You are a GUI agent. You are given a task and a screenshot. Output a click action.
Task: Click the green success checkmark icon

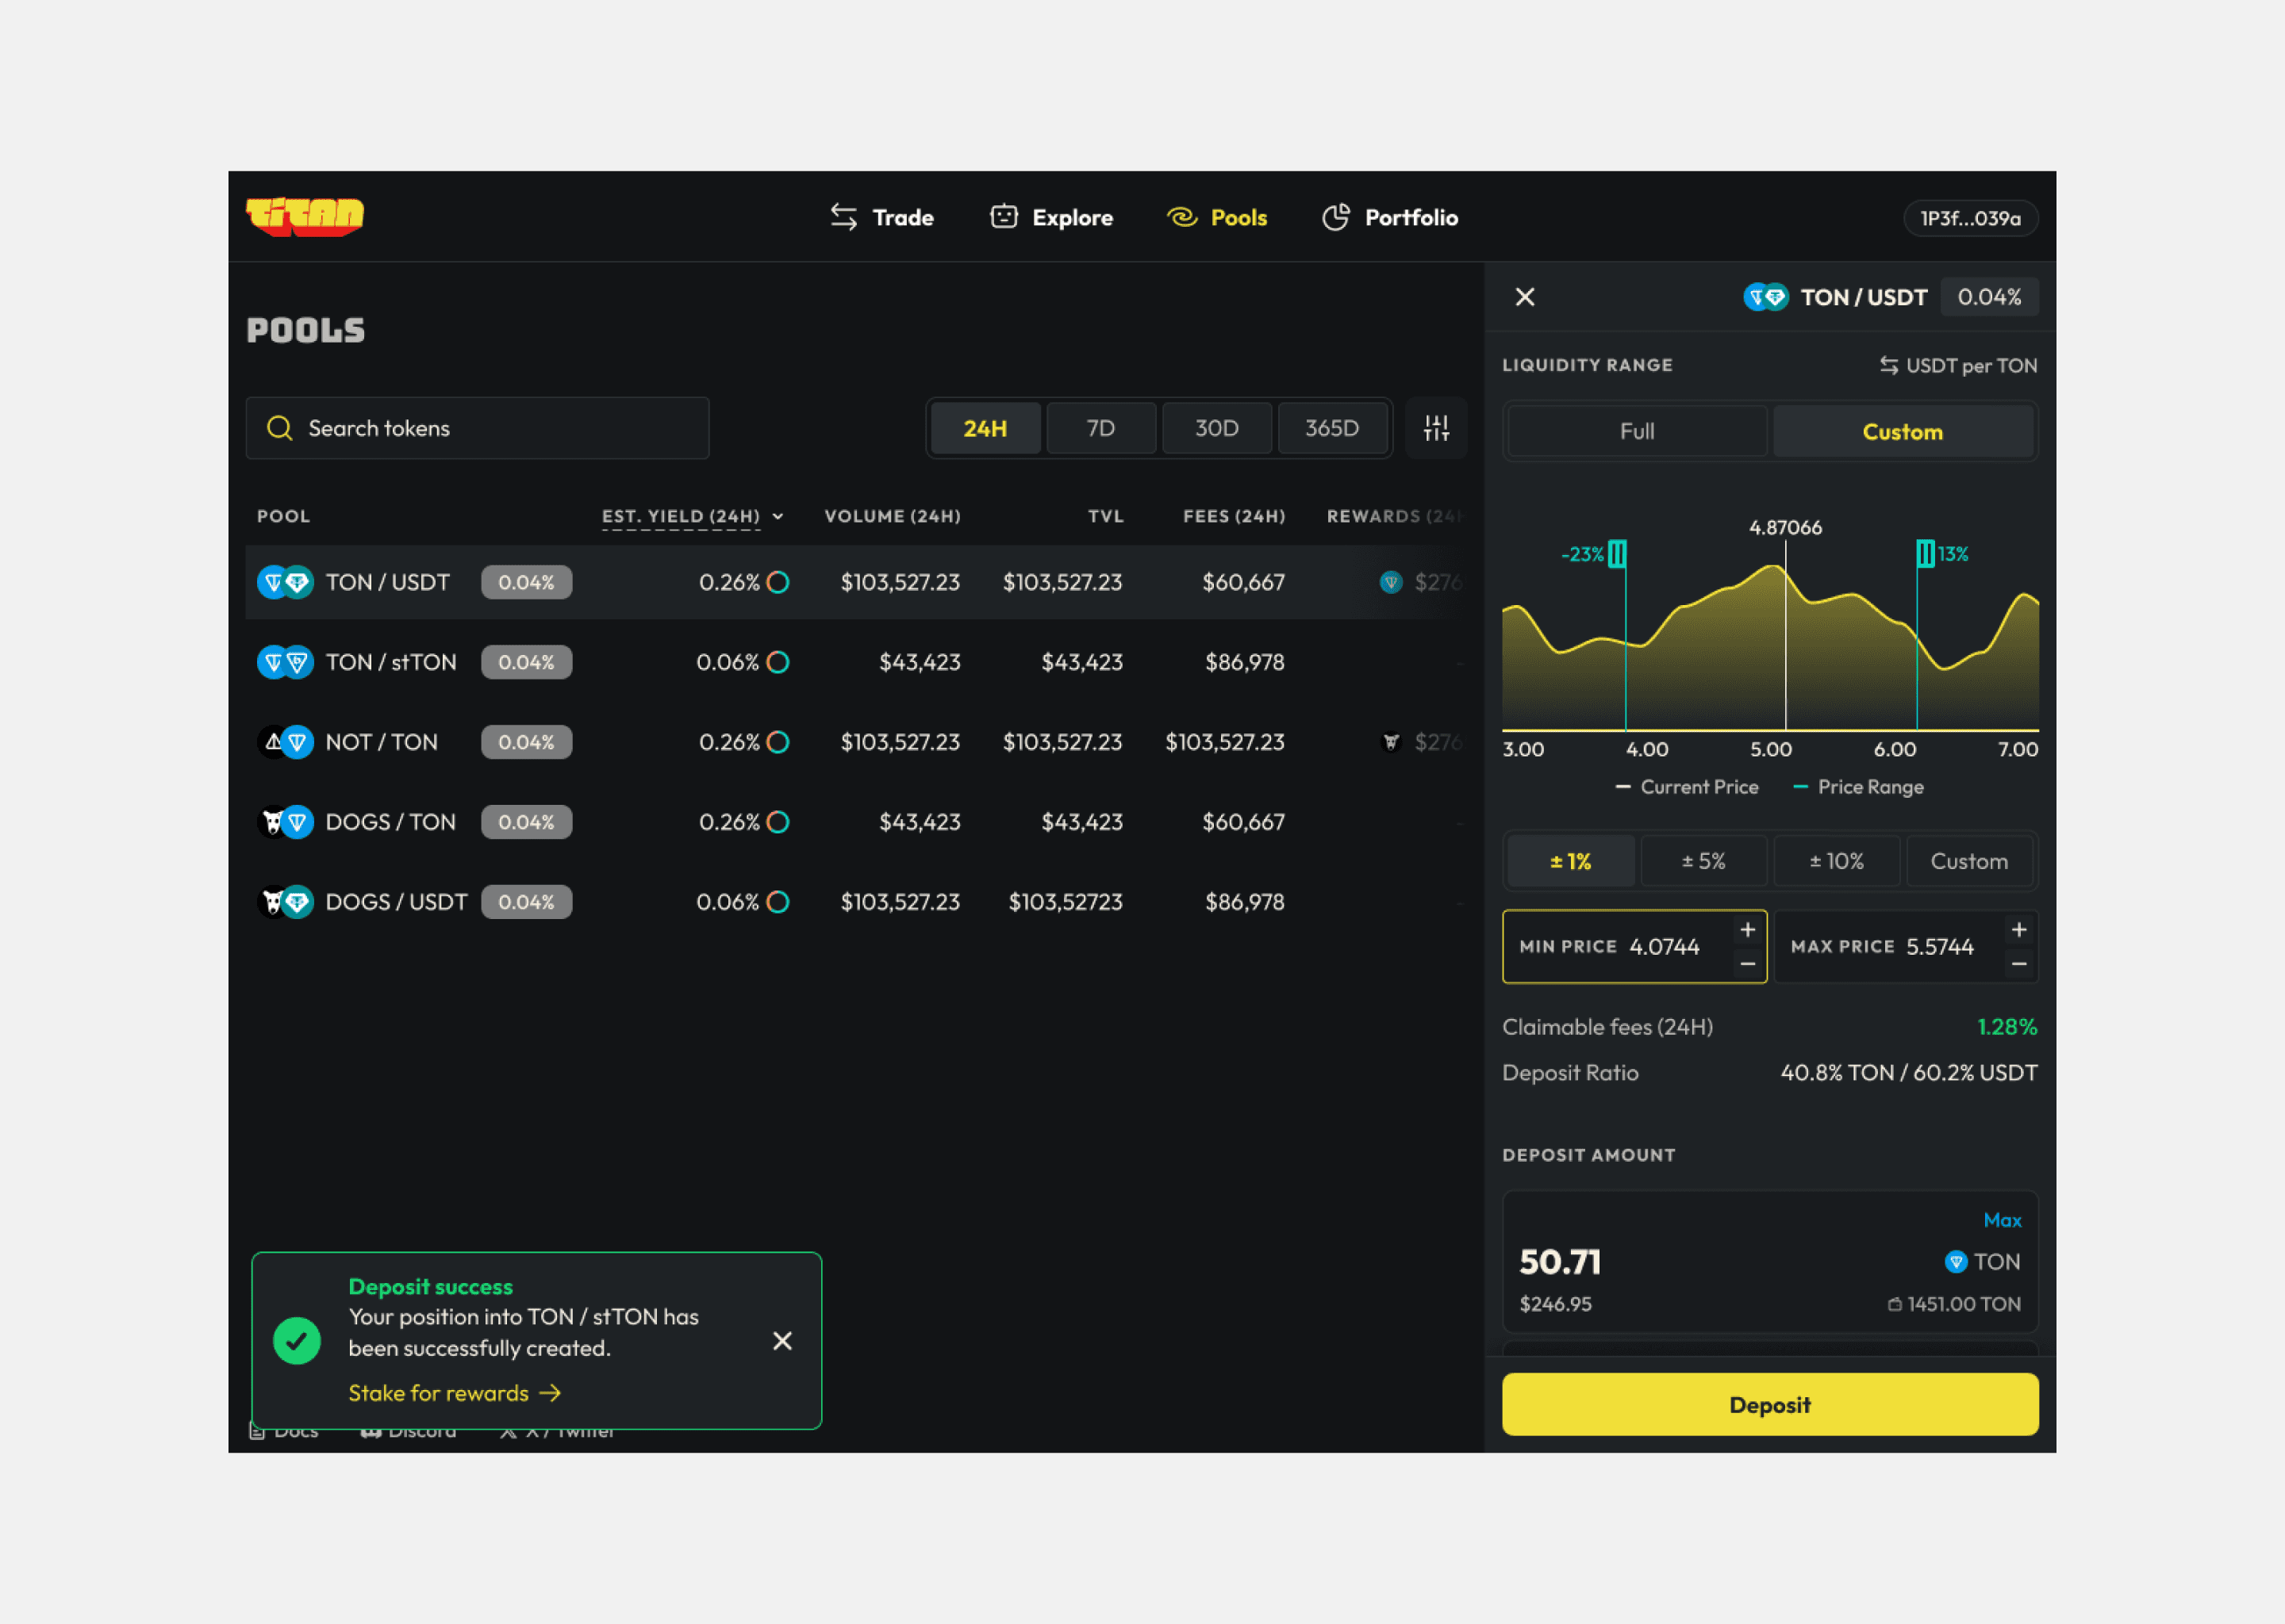298,1341
